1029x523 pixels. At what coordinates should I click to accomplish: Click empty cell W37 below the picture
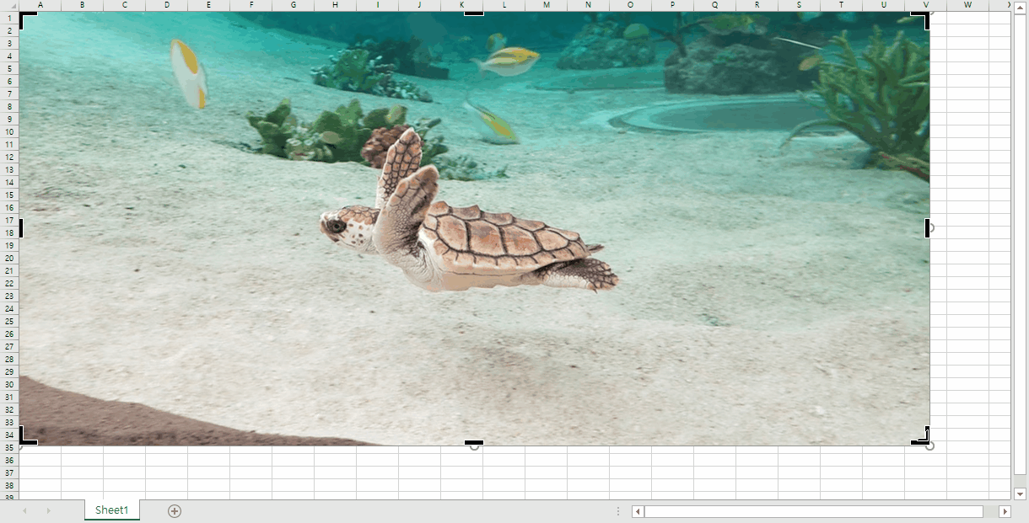pos(968,472)
